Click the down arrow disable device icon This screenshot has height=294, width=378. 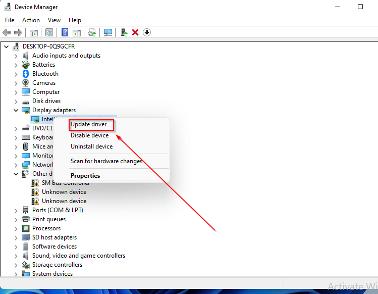[146, 32]
